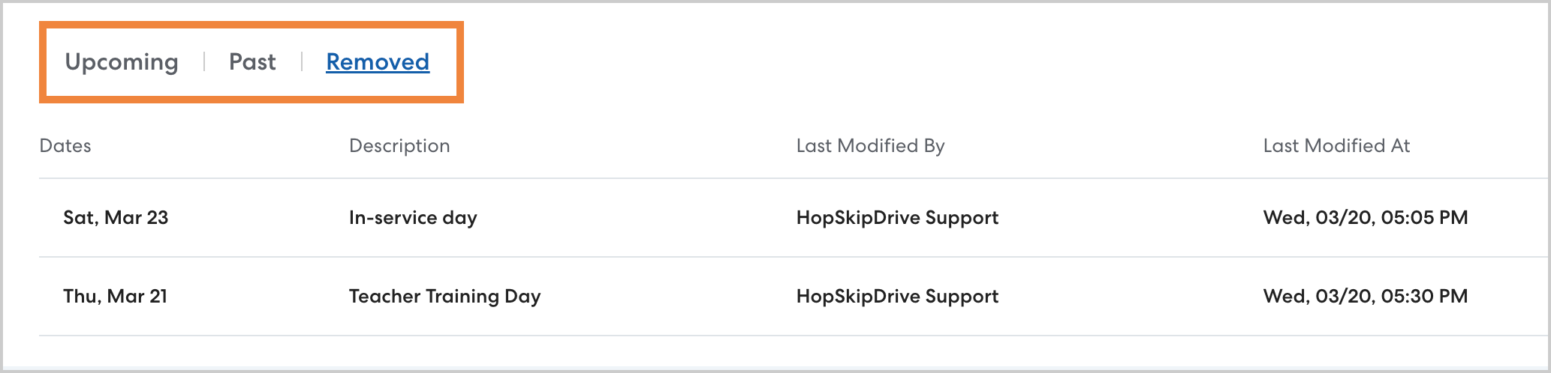The width and height of the screenshot is (1551, 373).
Task: Click the divider between Upcoming and Past
Action: click(204, 62)
